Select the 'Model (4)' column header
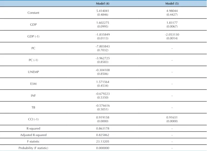This screenshot has height=151, width=207. pyautogui.click(x=103, y=4)
